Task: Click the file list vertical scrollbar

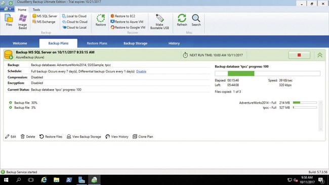Action: pyautogui.click(x=320, y=116)
